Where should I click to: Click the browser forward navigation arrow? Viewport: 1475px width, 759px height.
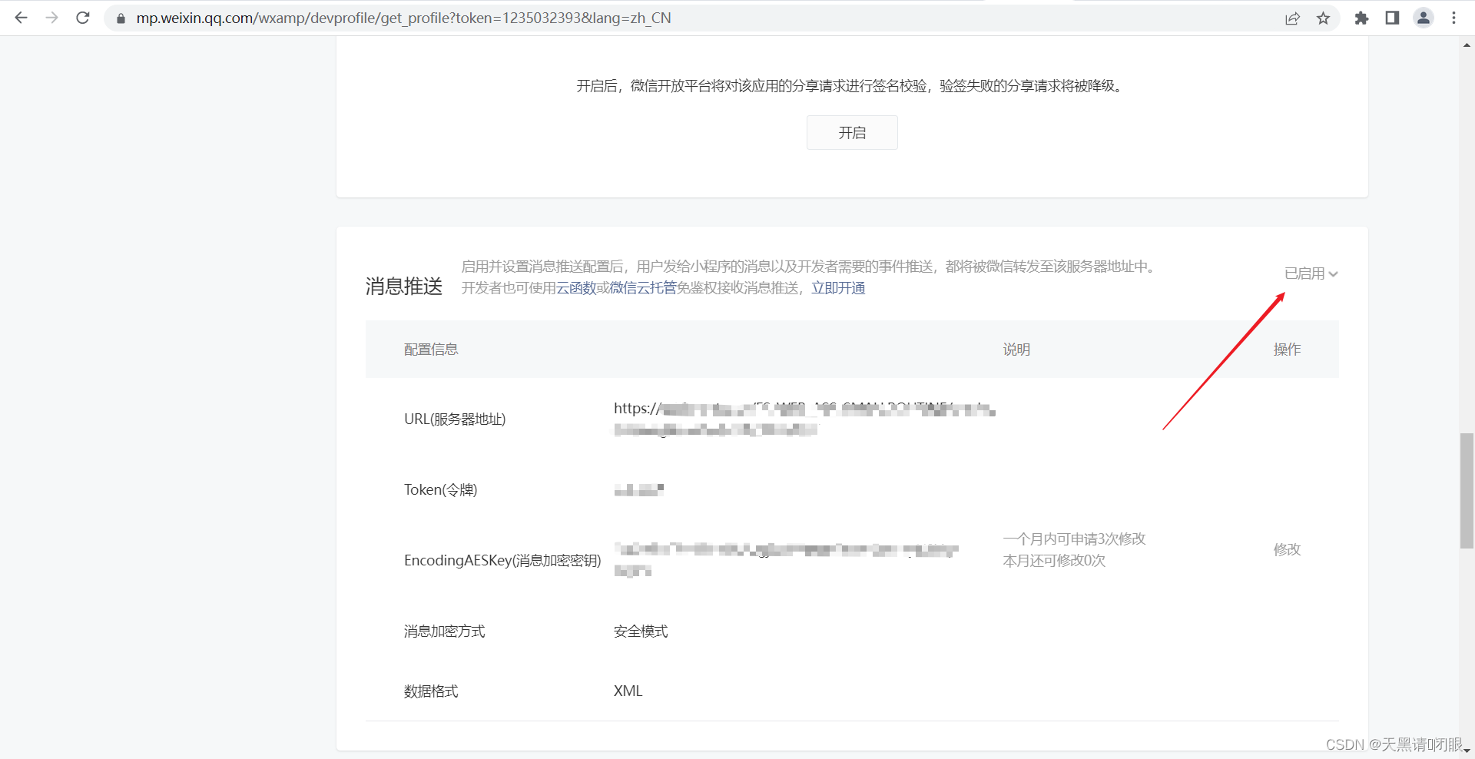pos(51,18)
